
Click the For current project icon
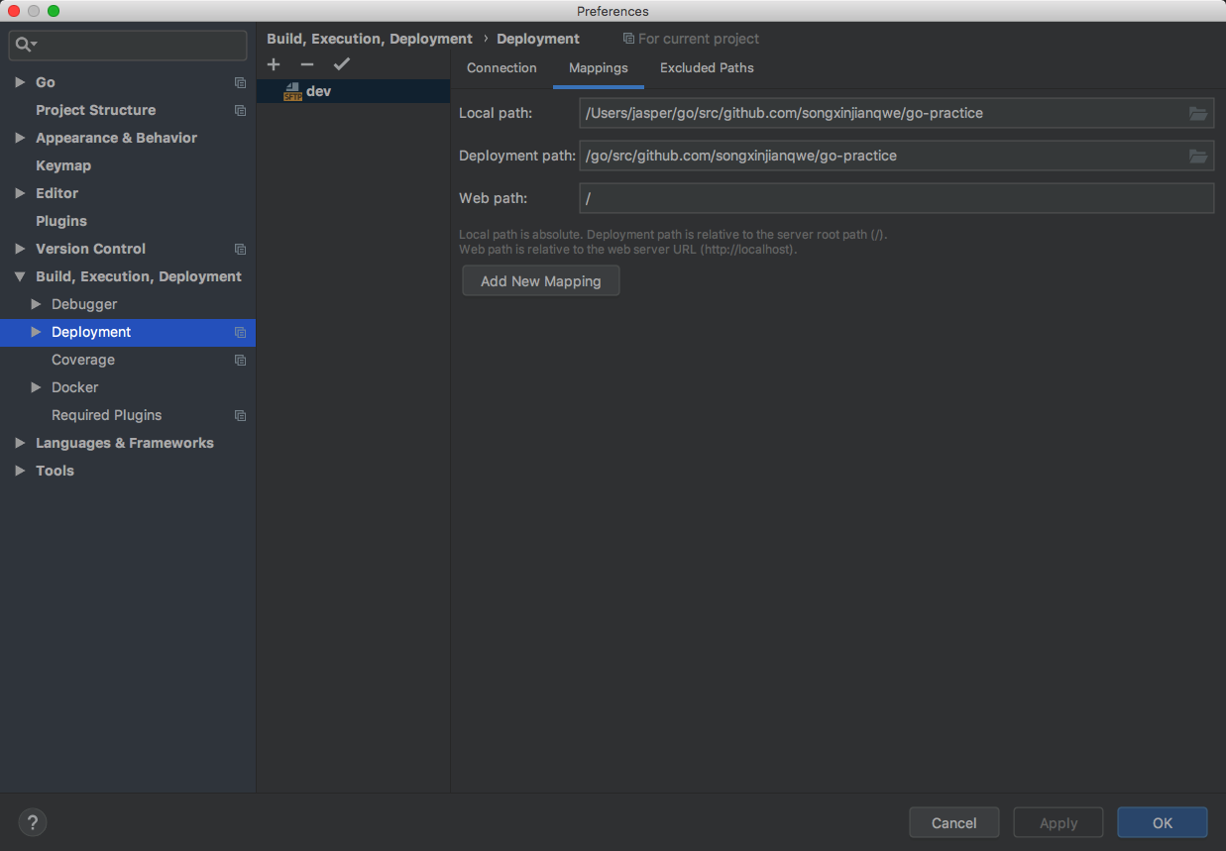(628, 39)
